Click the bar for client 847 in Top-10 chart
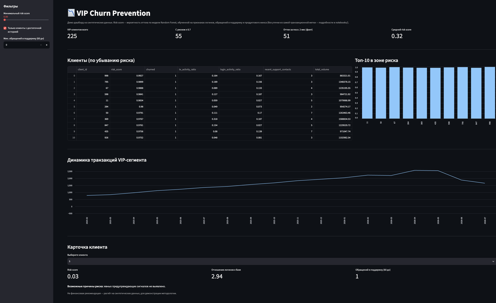 (x=476, y=93)
